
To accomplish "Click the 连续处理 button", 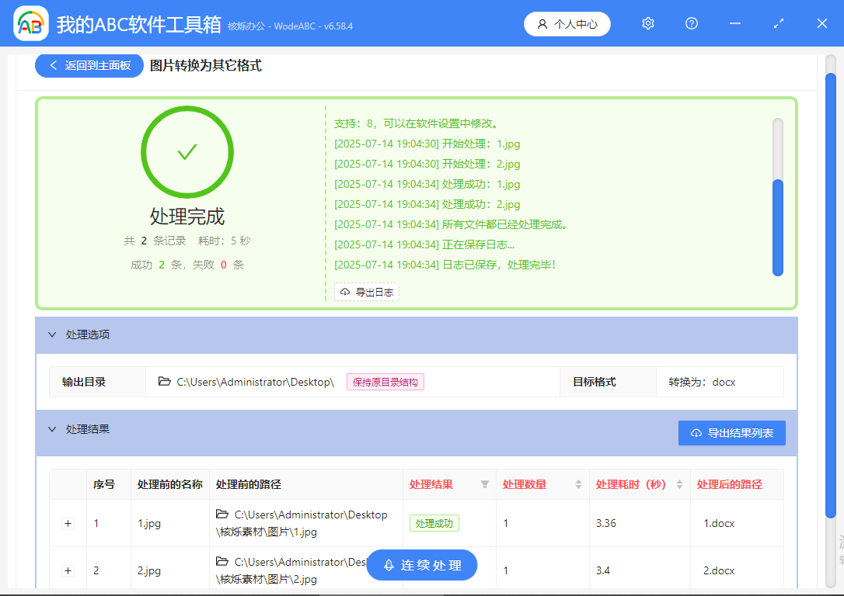I will click(x=422, y=565).
